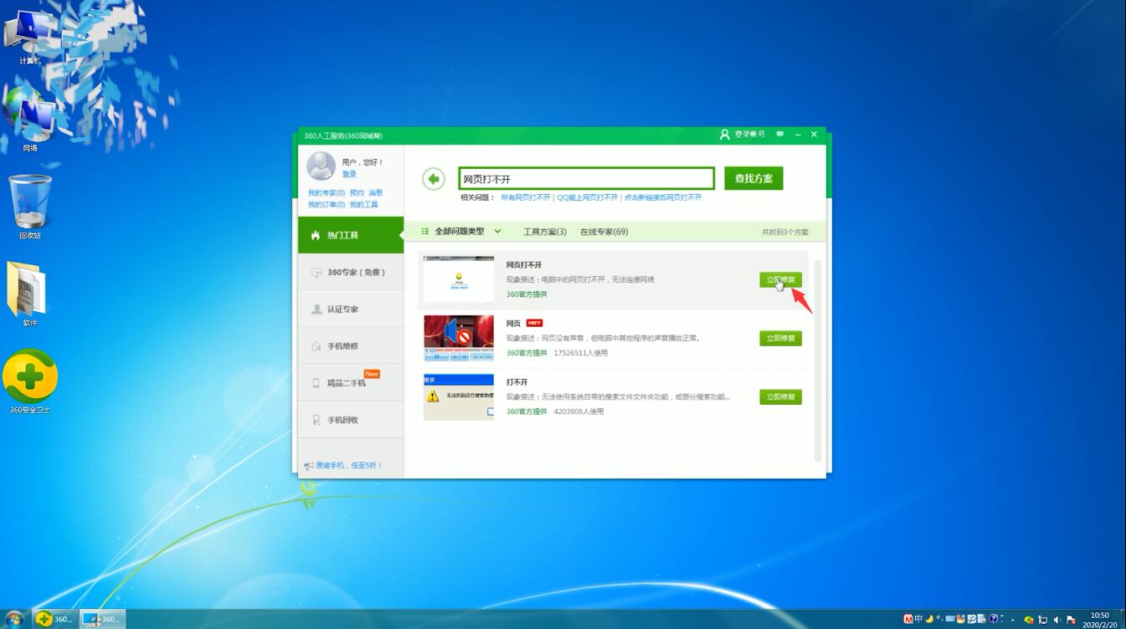Switch to the 工具方案(3) tab
This screenshot has height=629, width=1126.
pyautogui.click(x=545, y=232)
